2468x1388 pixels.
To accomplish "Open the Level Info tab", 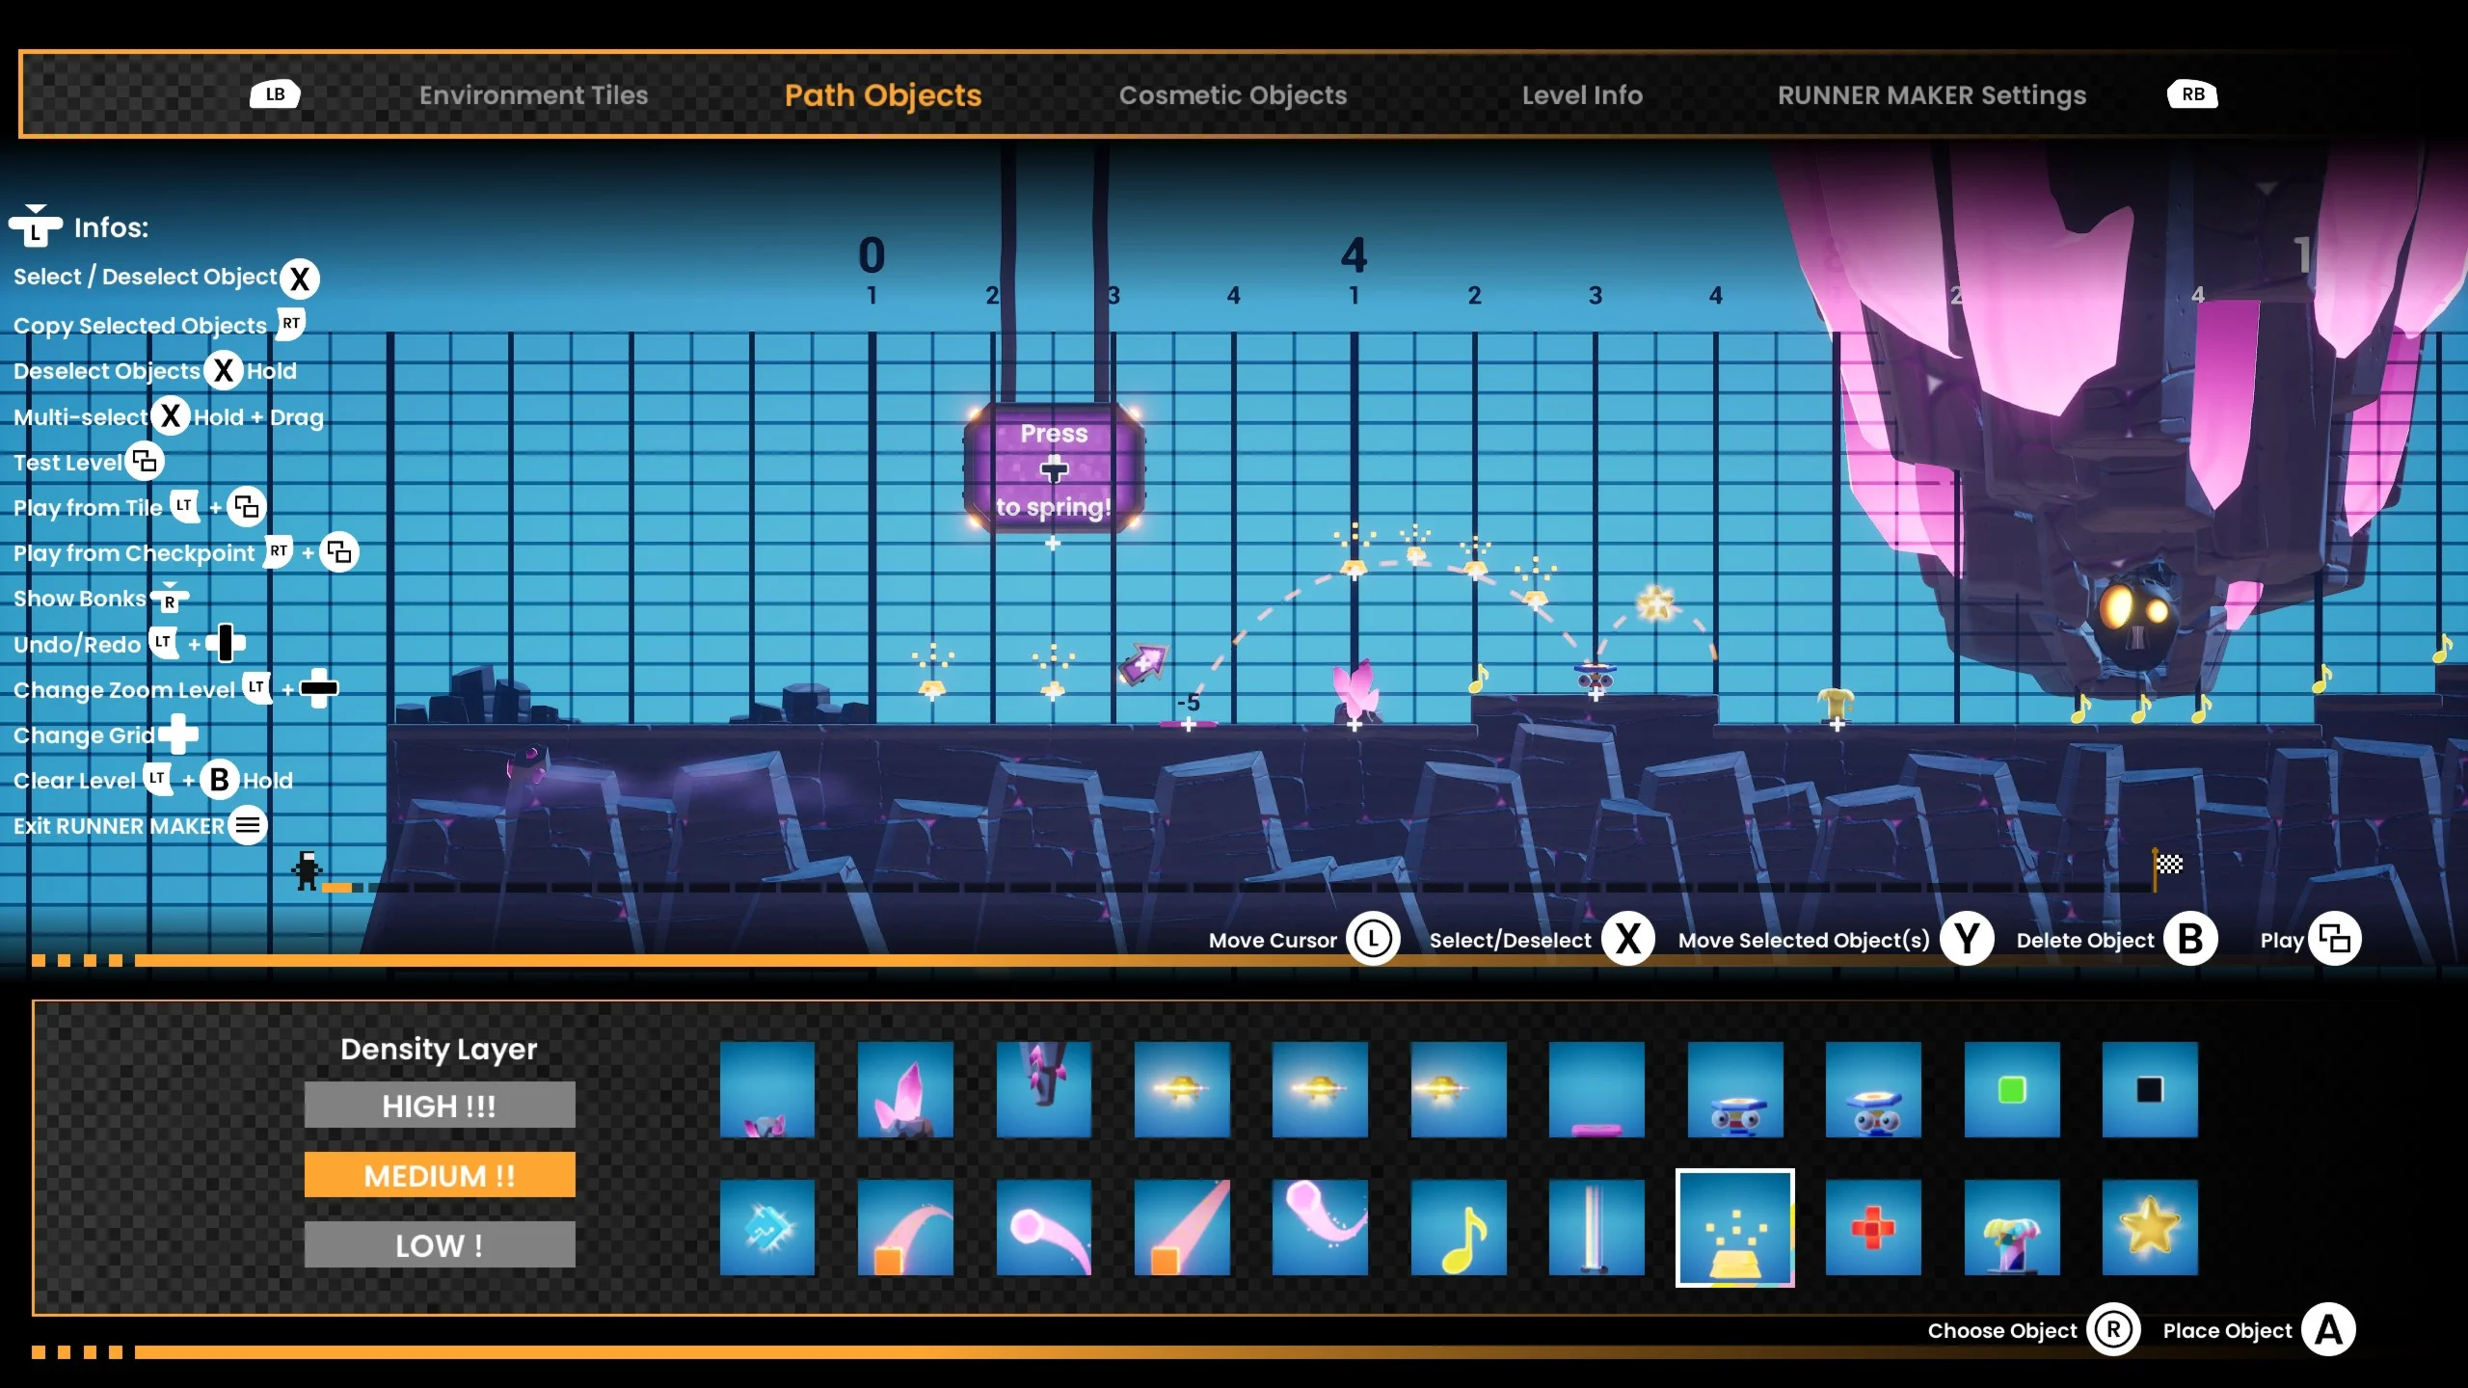I will click(x=1581, y=94).
